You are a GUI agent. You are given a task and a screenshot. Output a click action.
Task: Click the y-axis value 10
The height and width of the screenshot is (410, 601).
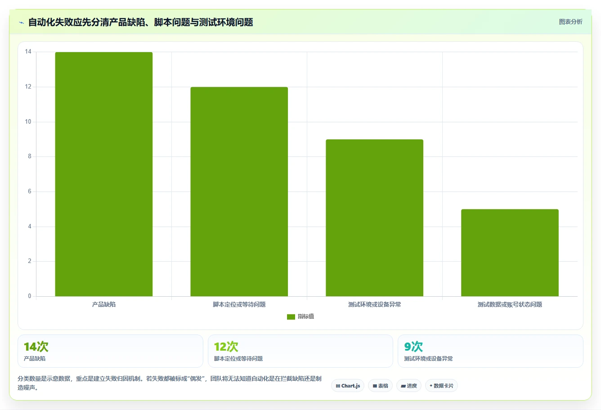click(x=28, y=122)
